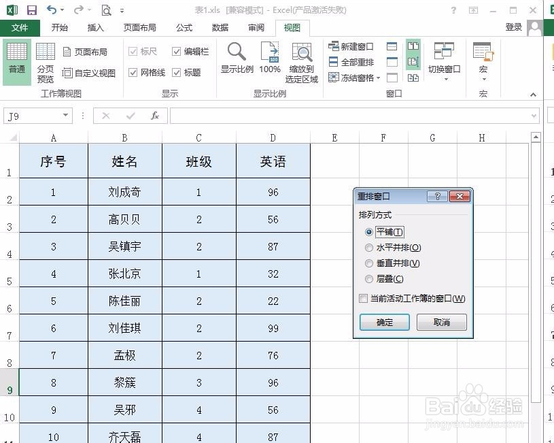Check 当前活动工作簿的窗口 checkbox
Viewport: 554px width, 443px height.
click(x=364, y=298)
